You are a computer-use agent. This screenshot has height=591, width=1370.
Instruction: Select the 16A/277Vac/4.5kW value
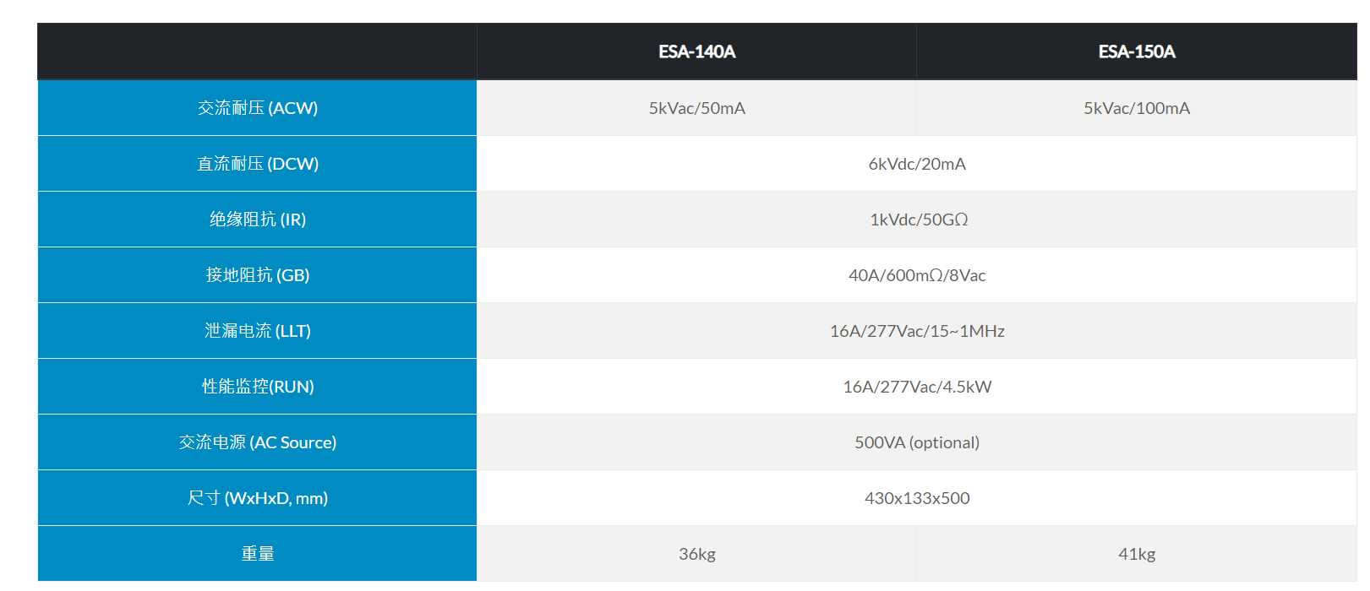(917, 387)
